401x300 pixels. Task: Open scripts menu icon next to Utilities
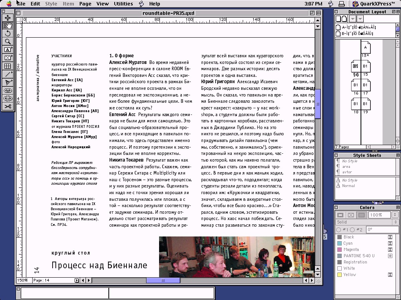[x=141, y=4]
